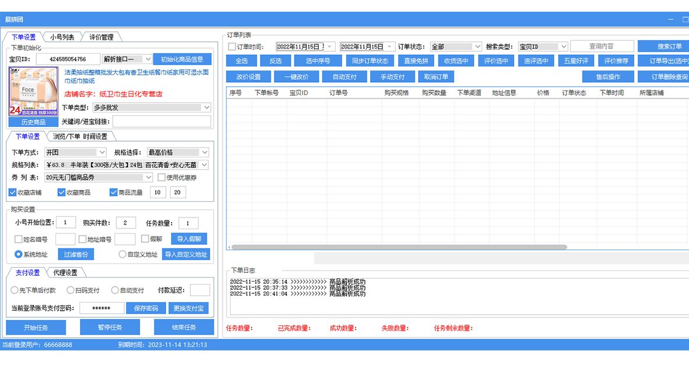Choose the 扫码支付 payment option
The image size is (689, 372).
pos(71,290)
